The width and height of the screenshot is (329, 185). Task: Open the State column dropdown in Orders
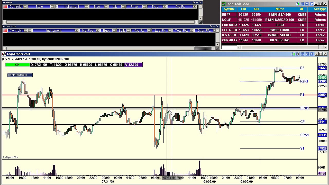pos(52,7)
